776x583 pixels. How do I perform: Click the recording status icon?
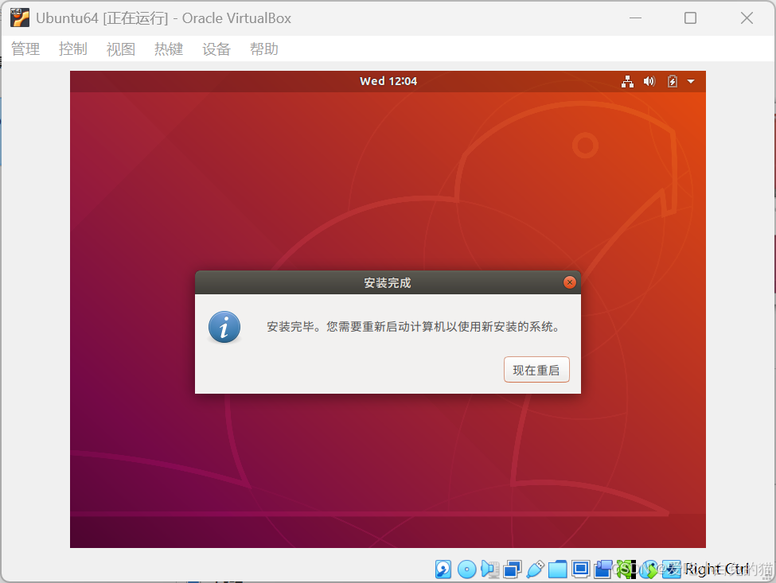tap(603, 569)
